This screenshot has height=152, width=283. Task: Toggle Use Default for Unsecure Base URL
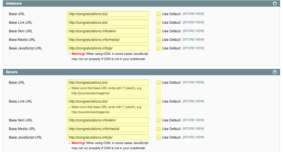(159, 14)
